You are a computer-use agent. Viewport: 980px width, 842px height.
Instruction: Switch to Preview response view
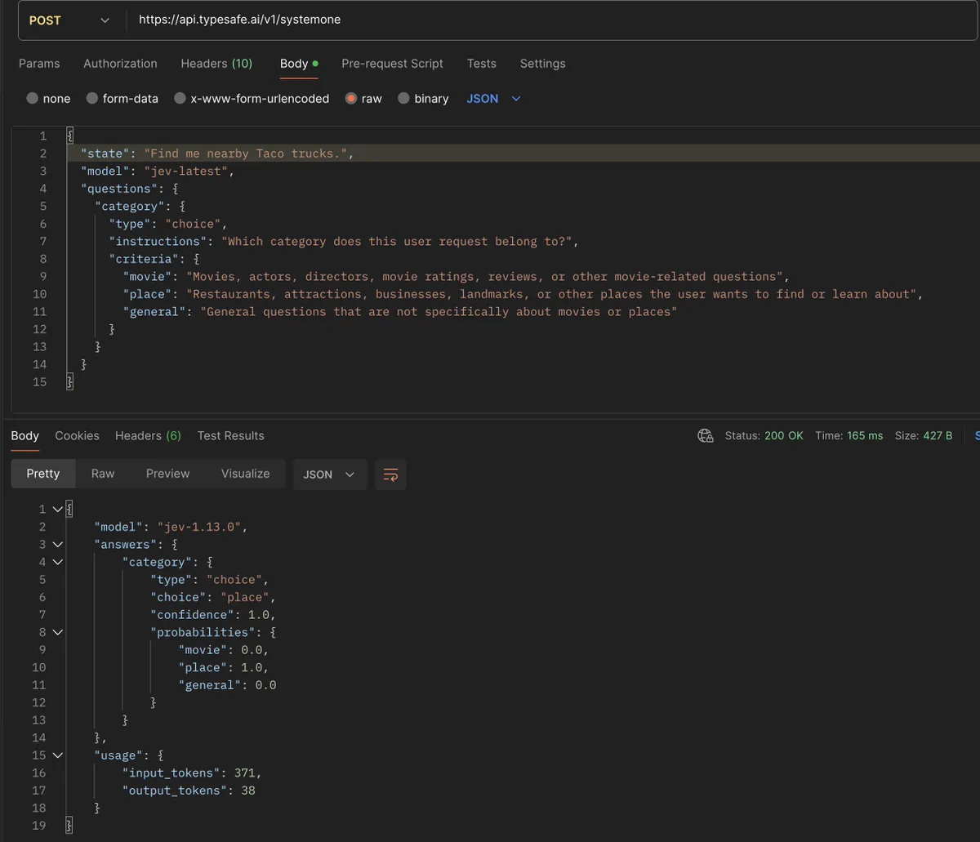click(167, 474)
